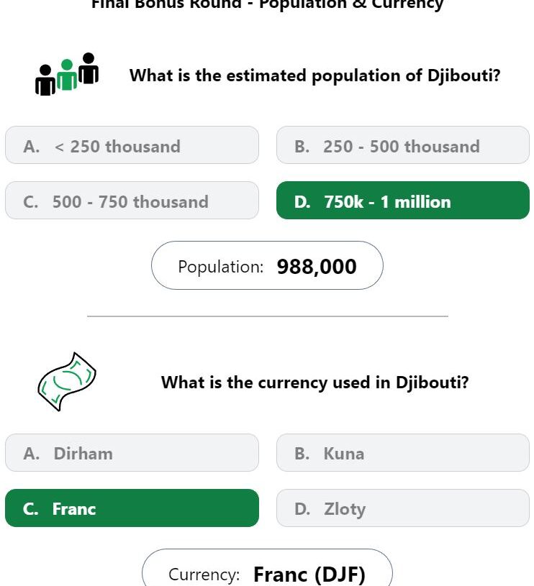Click the Djibouti population question text
The height and width of the screenshot is (586, 534).
(x=315, y=75)
